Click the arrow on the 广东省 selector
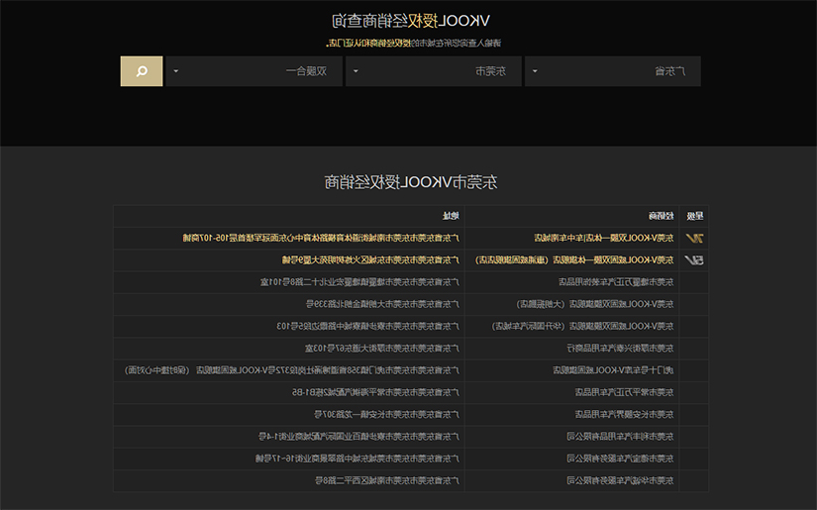 tap(535, 71)
